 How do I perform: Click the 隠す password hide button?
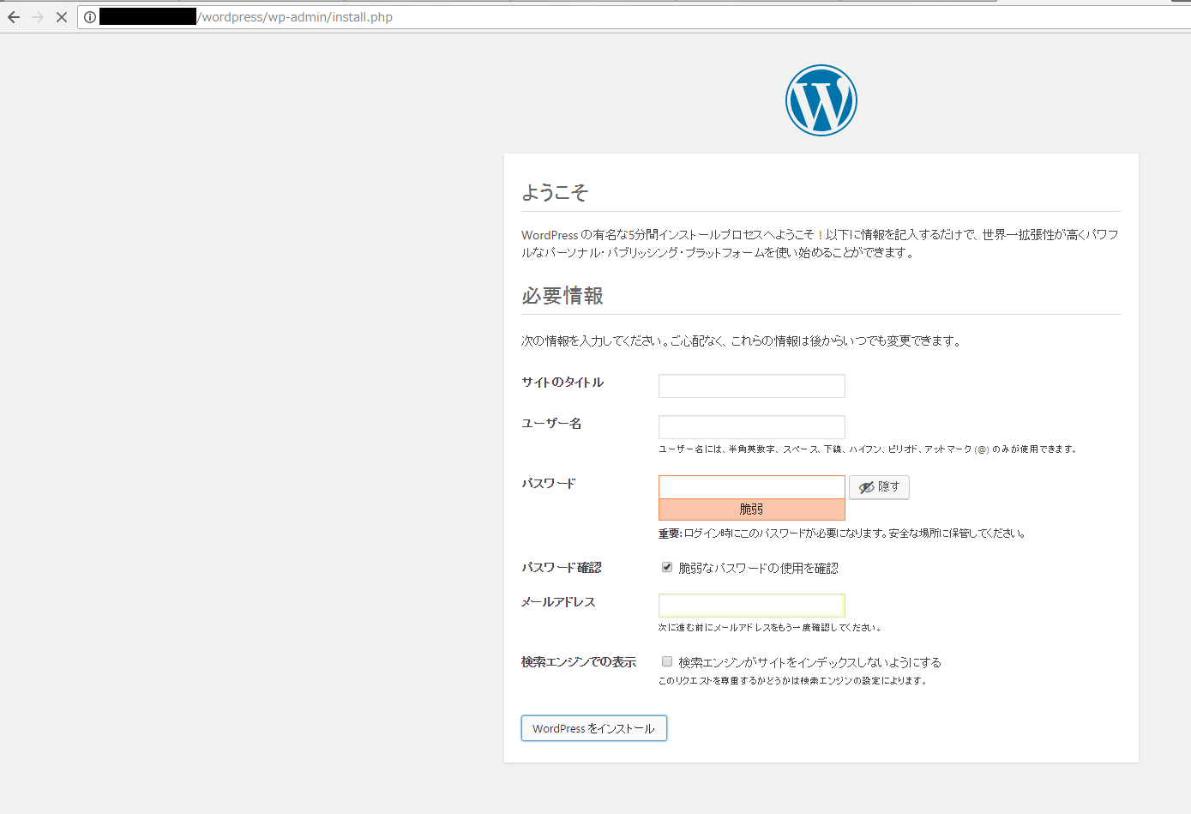click(x=879, y=487)
